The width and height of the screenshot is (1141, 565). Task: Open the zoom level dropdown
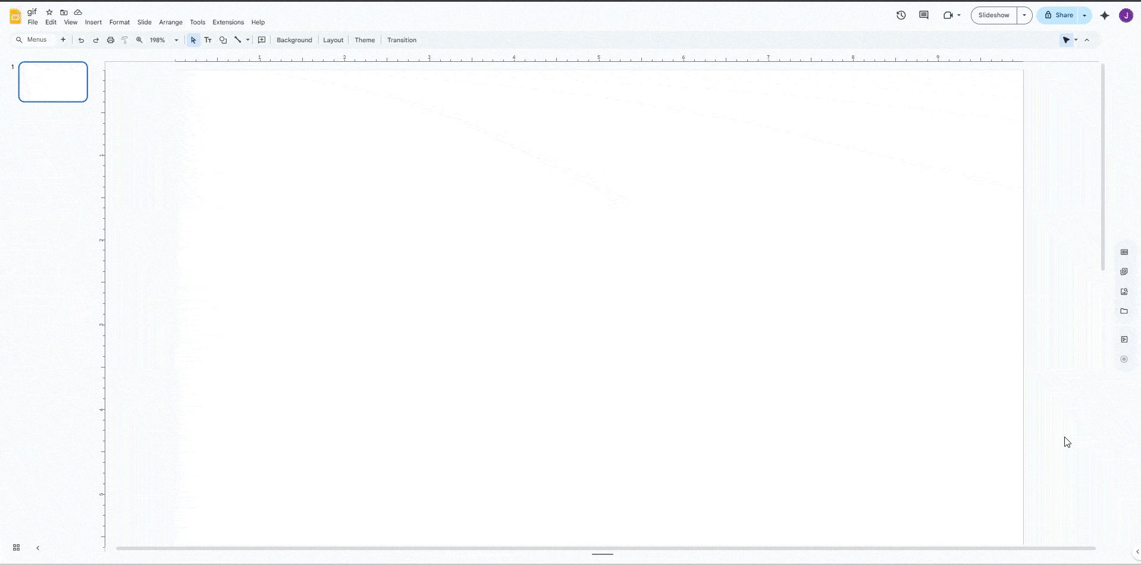175,40
